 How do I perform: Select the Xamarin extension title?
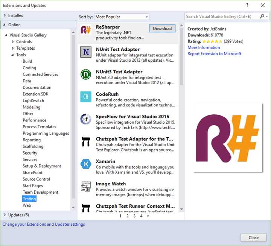coord(105,161)
